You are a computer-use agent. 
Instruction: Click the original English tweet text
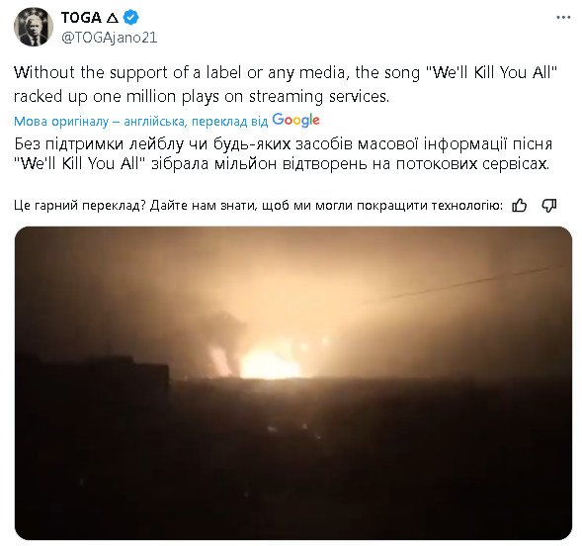point(286,84)
